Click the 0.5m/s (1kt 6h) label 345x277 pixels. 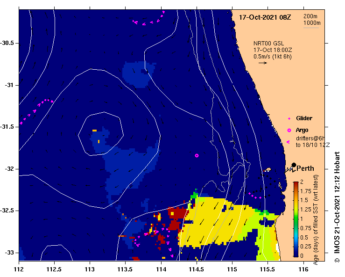tap(272, 57)
